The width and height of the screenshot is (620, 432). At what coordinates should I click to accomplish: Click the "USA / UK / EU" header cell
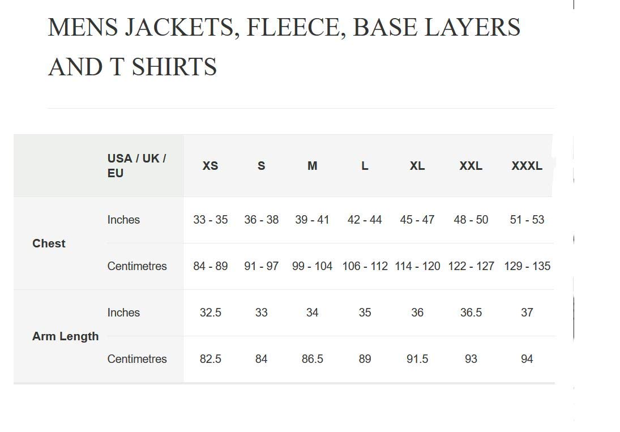click(136, 166)
